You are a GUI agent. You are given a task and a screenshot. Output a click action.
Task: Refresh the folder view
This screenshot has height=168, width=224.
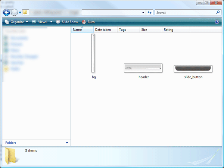(x=150, y=12)
